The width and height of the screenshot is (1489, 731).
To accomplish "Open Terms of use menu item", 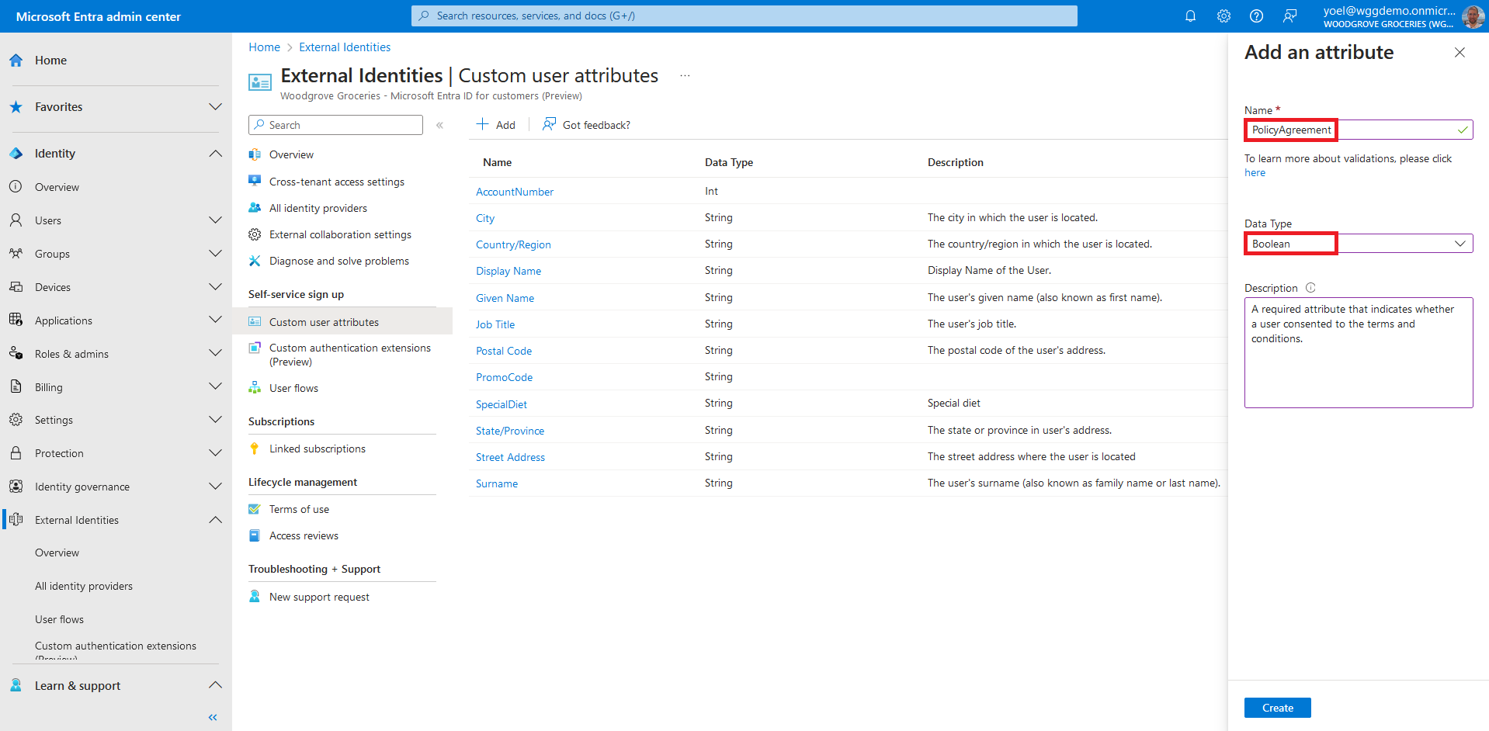I will click(299, 509).
